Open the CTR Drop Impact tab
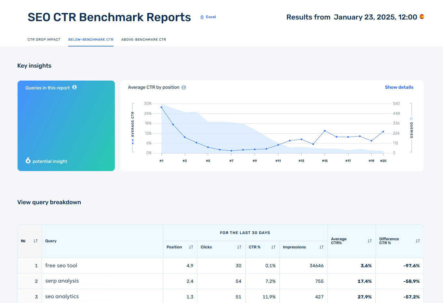 pyautogui.click(x=44, y=40)
